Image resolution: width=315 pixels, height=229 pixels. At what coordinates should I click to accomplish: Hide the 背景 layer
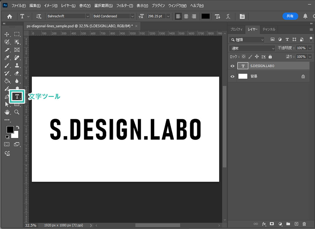(232, 76)
